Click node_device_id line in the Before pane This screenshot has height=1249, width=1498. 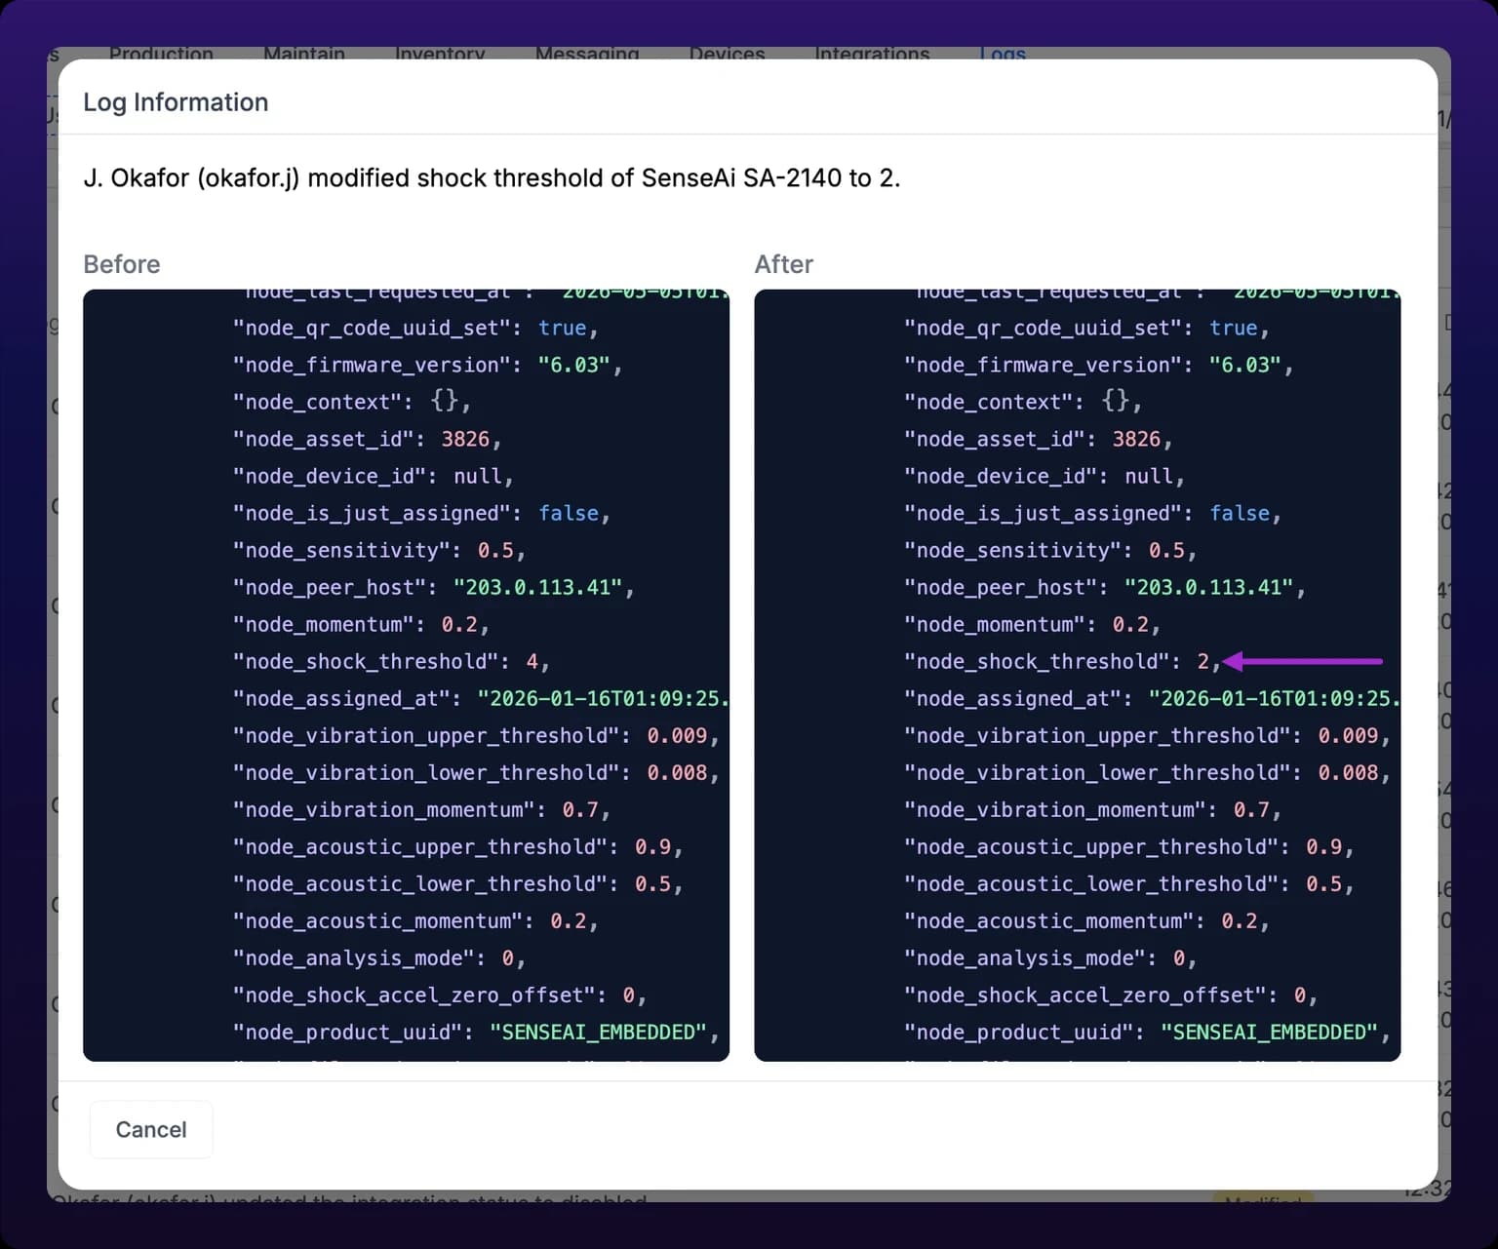tap(373, 477)
